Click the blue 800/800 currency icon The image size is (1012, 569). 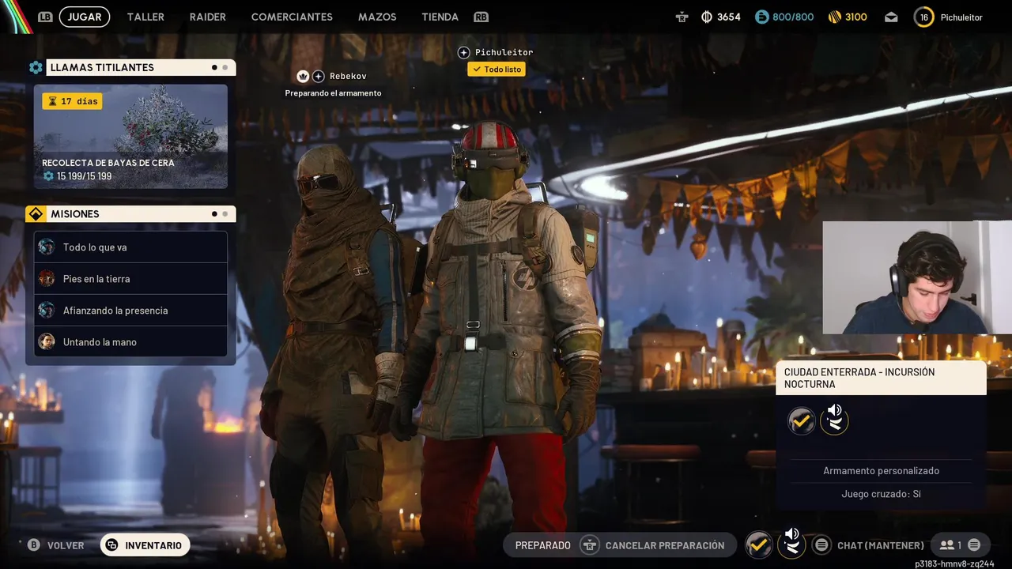[x=761, y=17]
